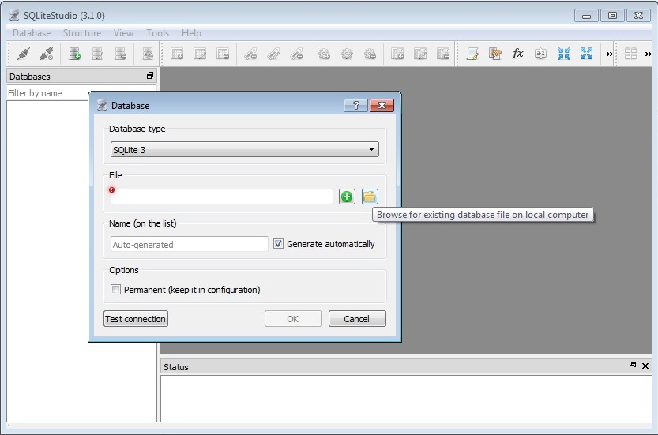Close the Database dialog with red X
This screenshot has width=658, height=435.
point(382,105)
